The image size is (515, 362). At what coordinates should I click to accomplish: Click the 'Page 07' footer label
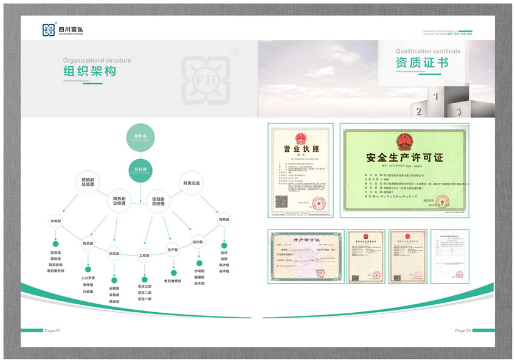click(52, 330)
